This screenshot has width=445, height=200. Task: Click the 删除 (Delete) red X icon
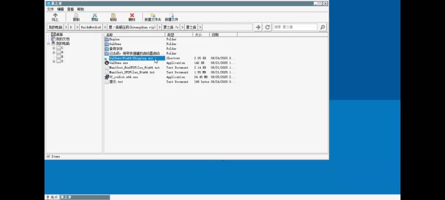coord(132,16)
